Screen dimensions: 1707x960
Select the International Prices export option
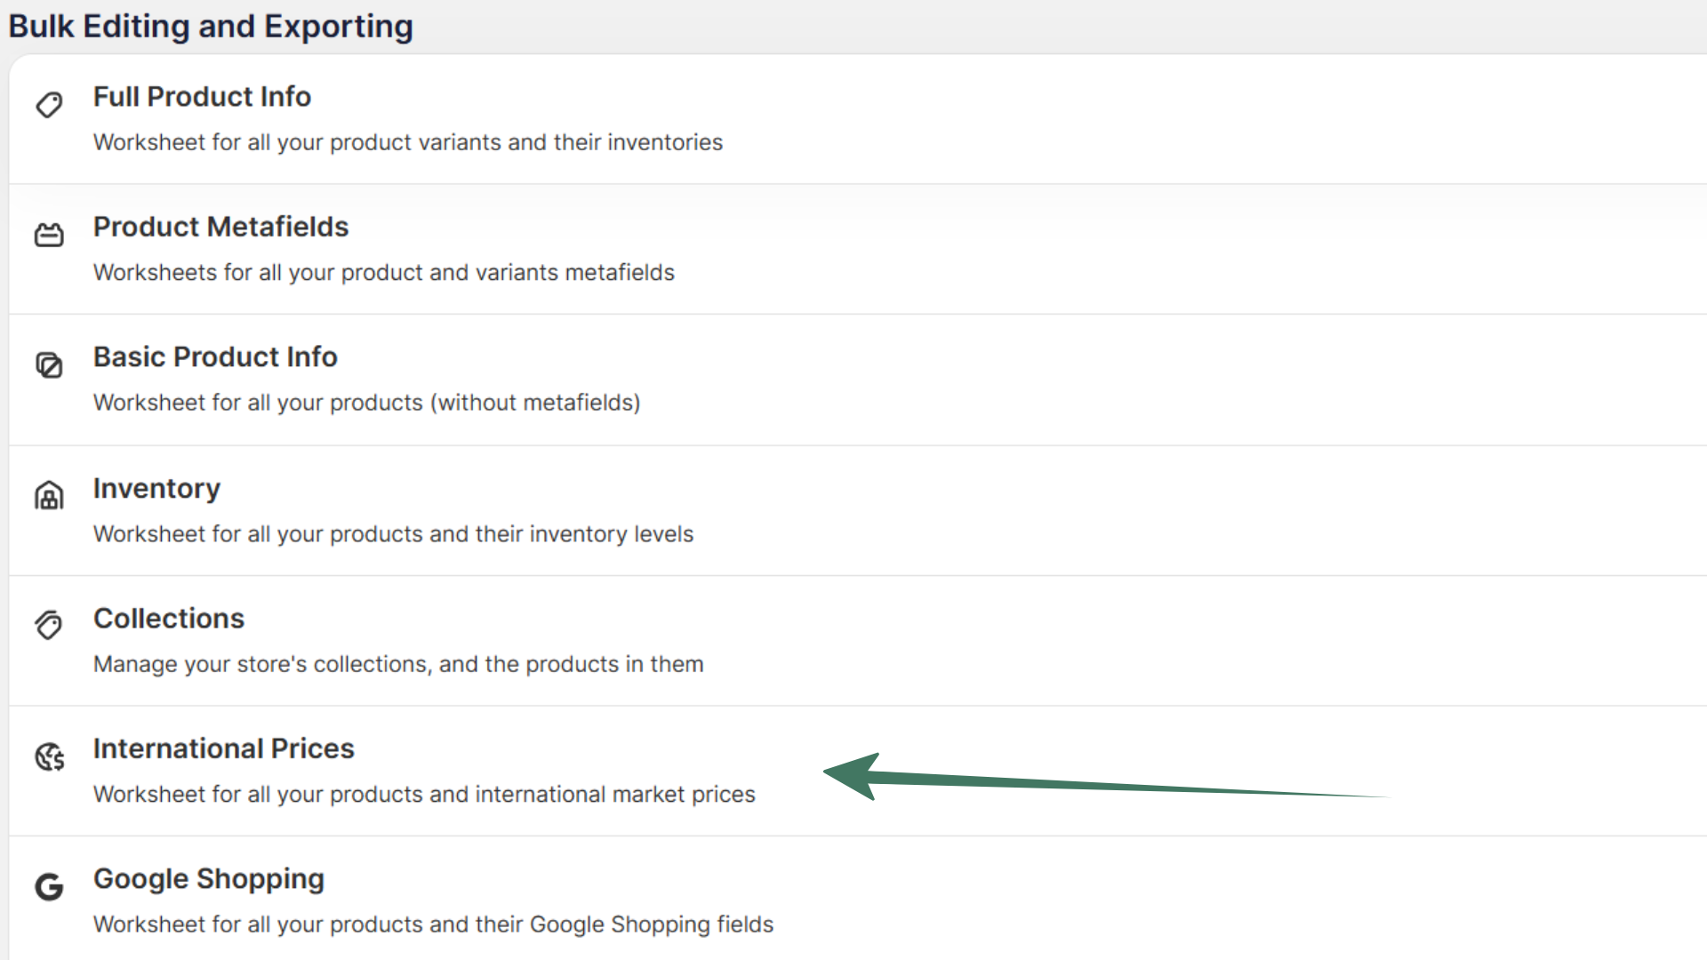pyautogui.click(x=223, y=748)
